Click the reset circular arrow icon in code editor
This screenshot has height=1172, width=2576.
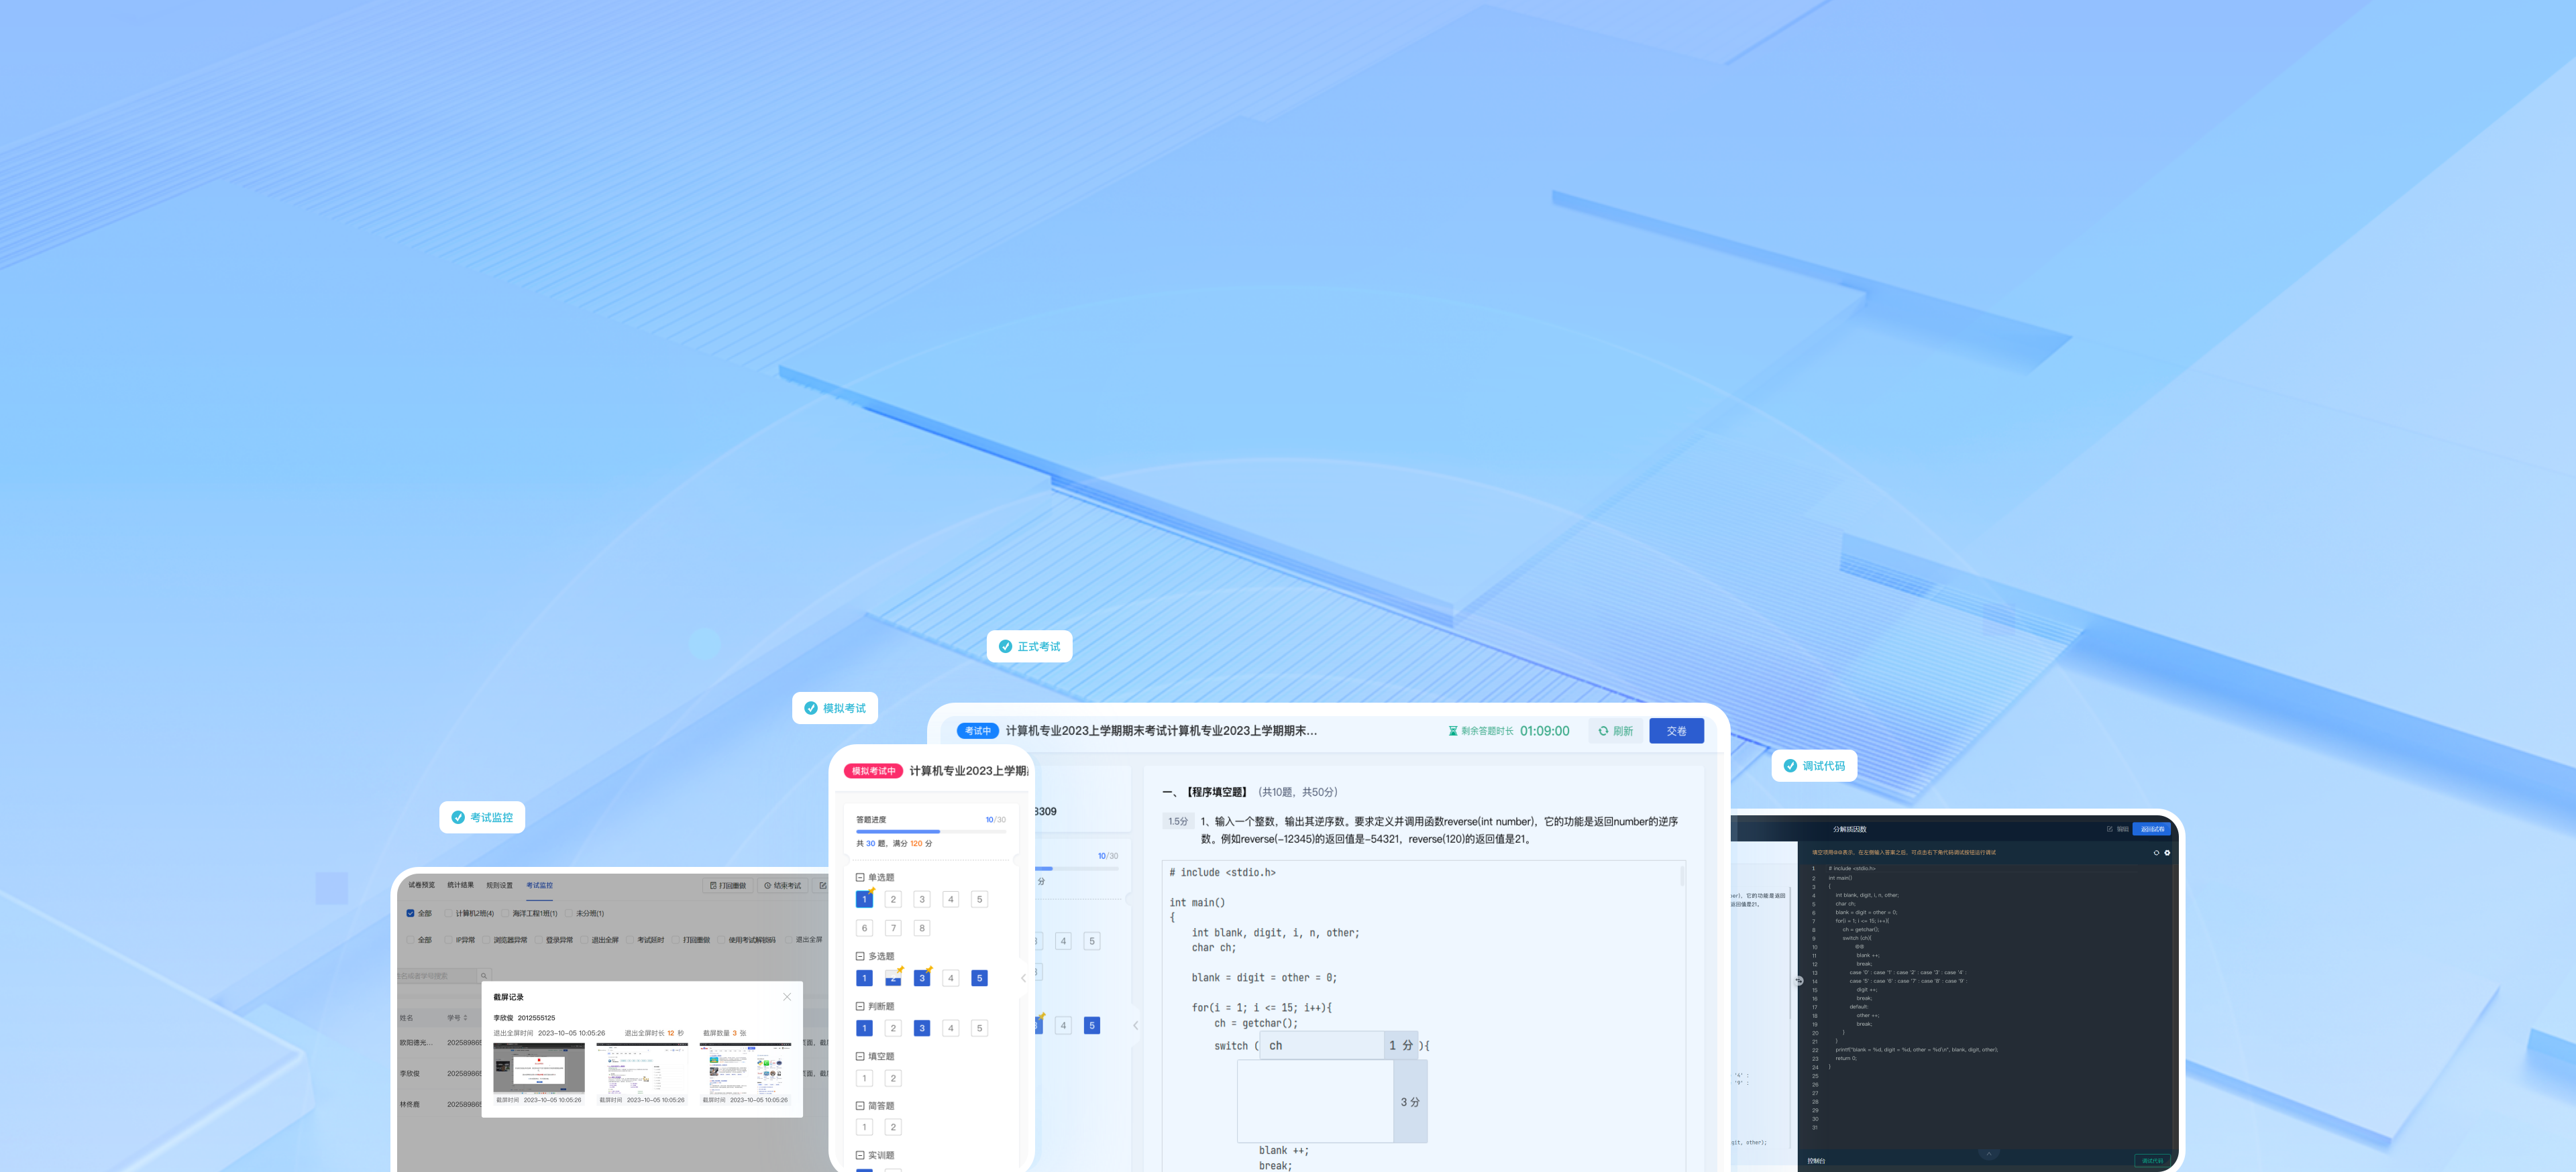point(2156,852)
